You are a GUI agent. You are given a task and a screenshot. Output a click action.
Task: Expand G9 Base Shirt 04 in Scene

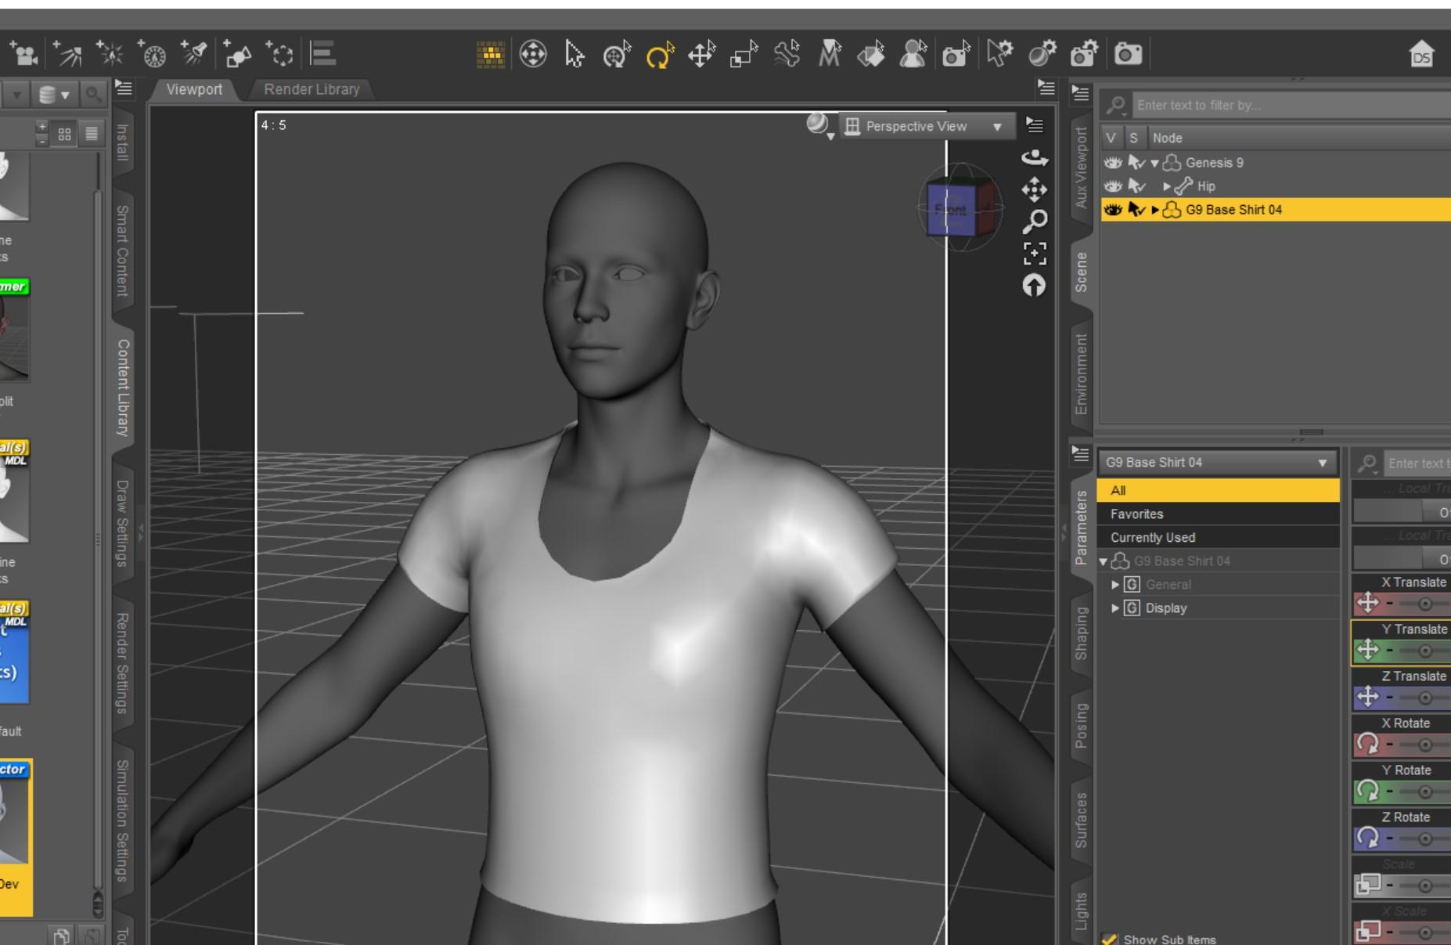tap(1155, 210)
